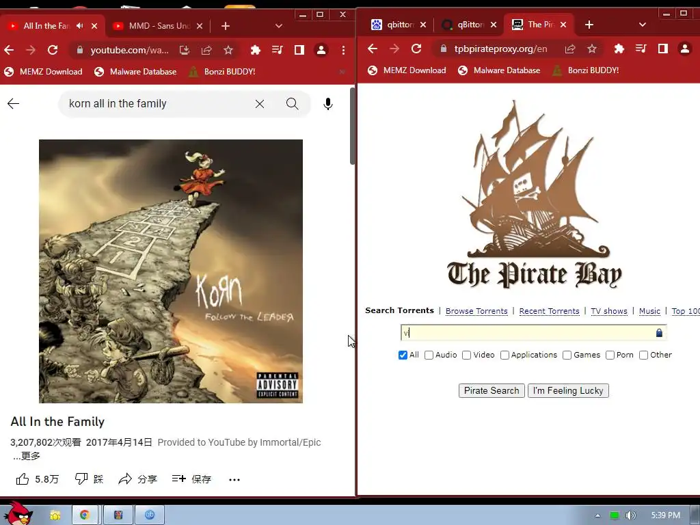
Task: Check the Other category checkbox
Action: click(x=644, y=355)
